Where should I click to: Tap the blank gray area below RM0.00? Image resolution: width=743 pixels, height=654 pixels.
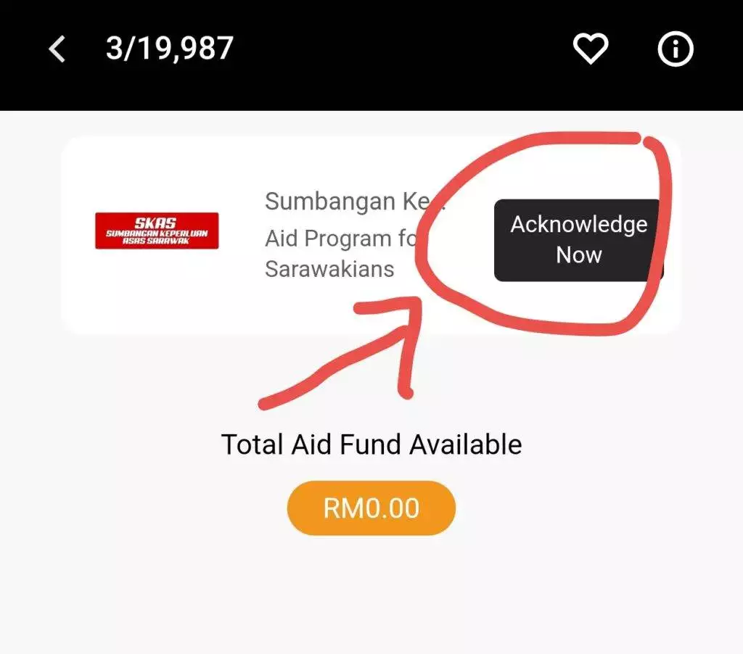click(x=371, y=595)
